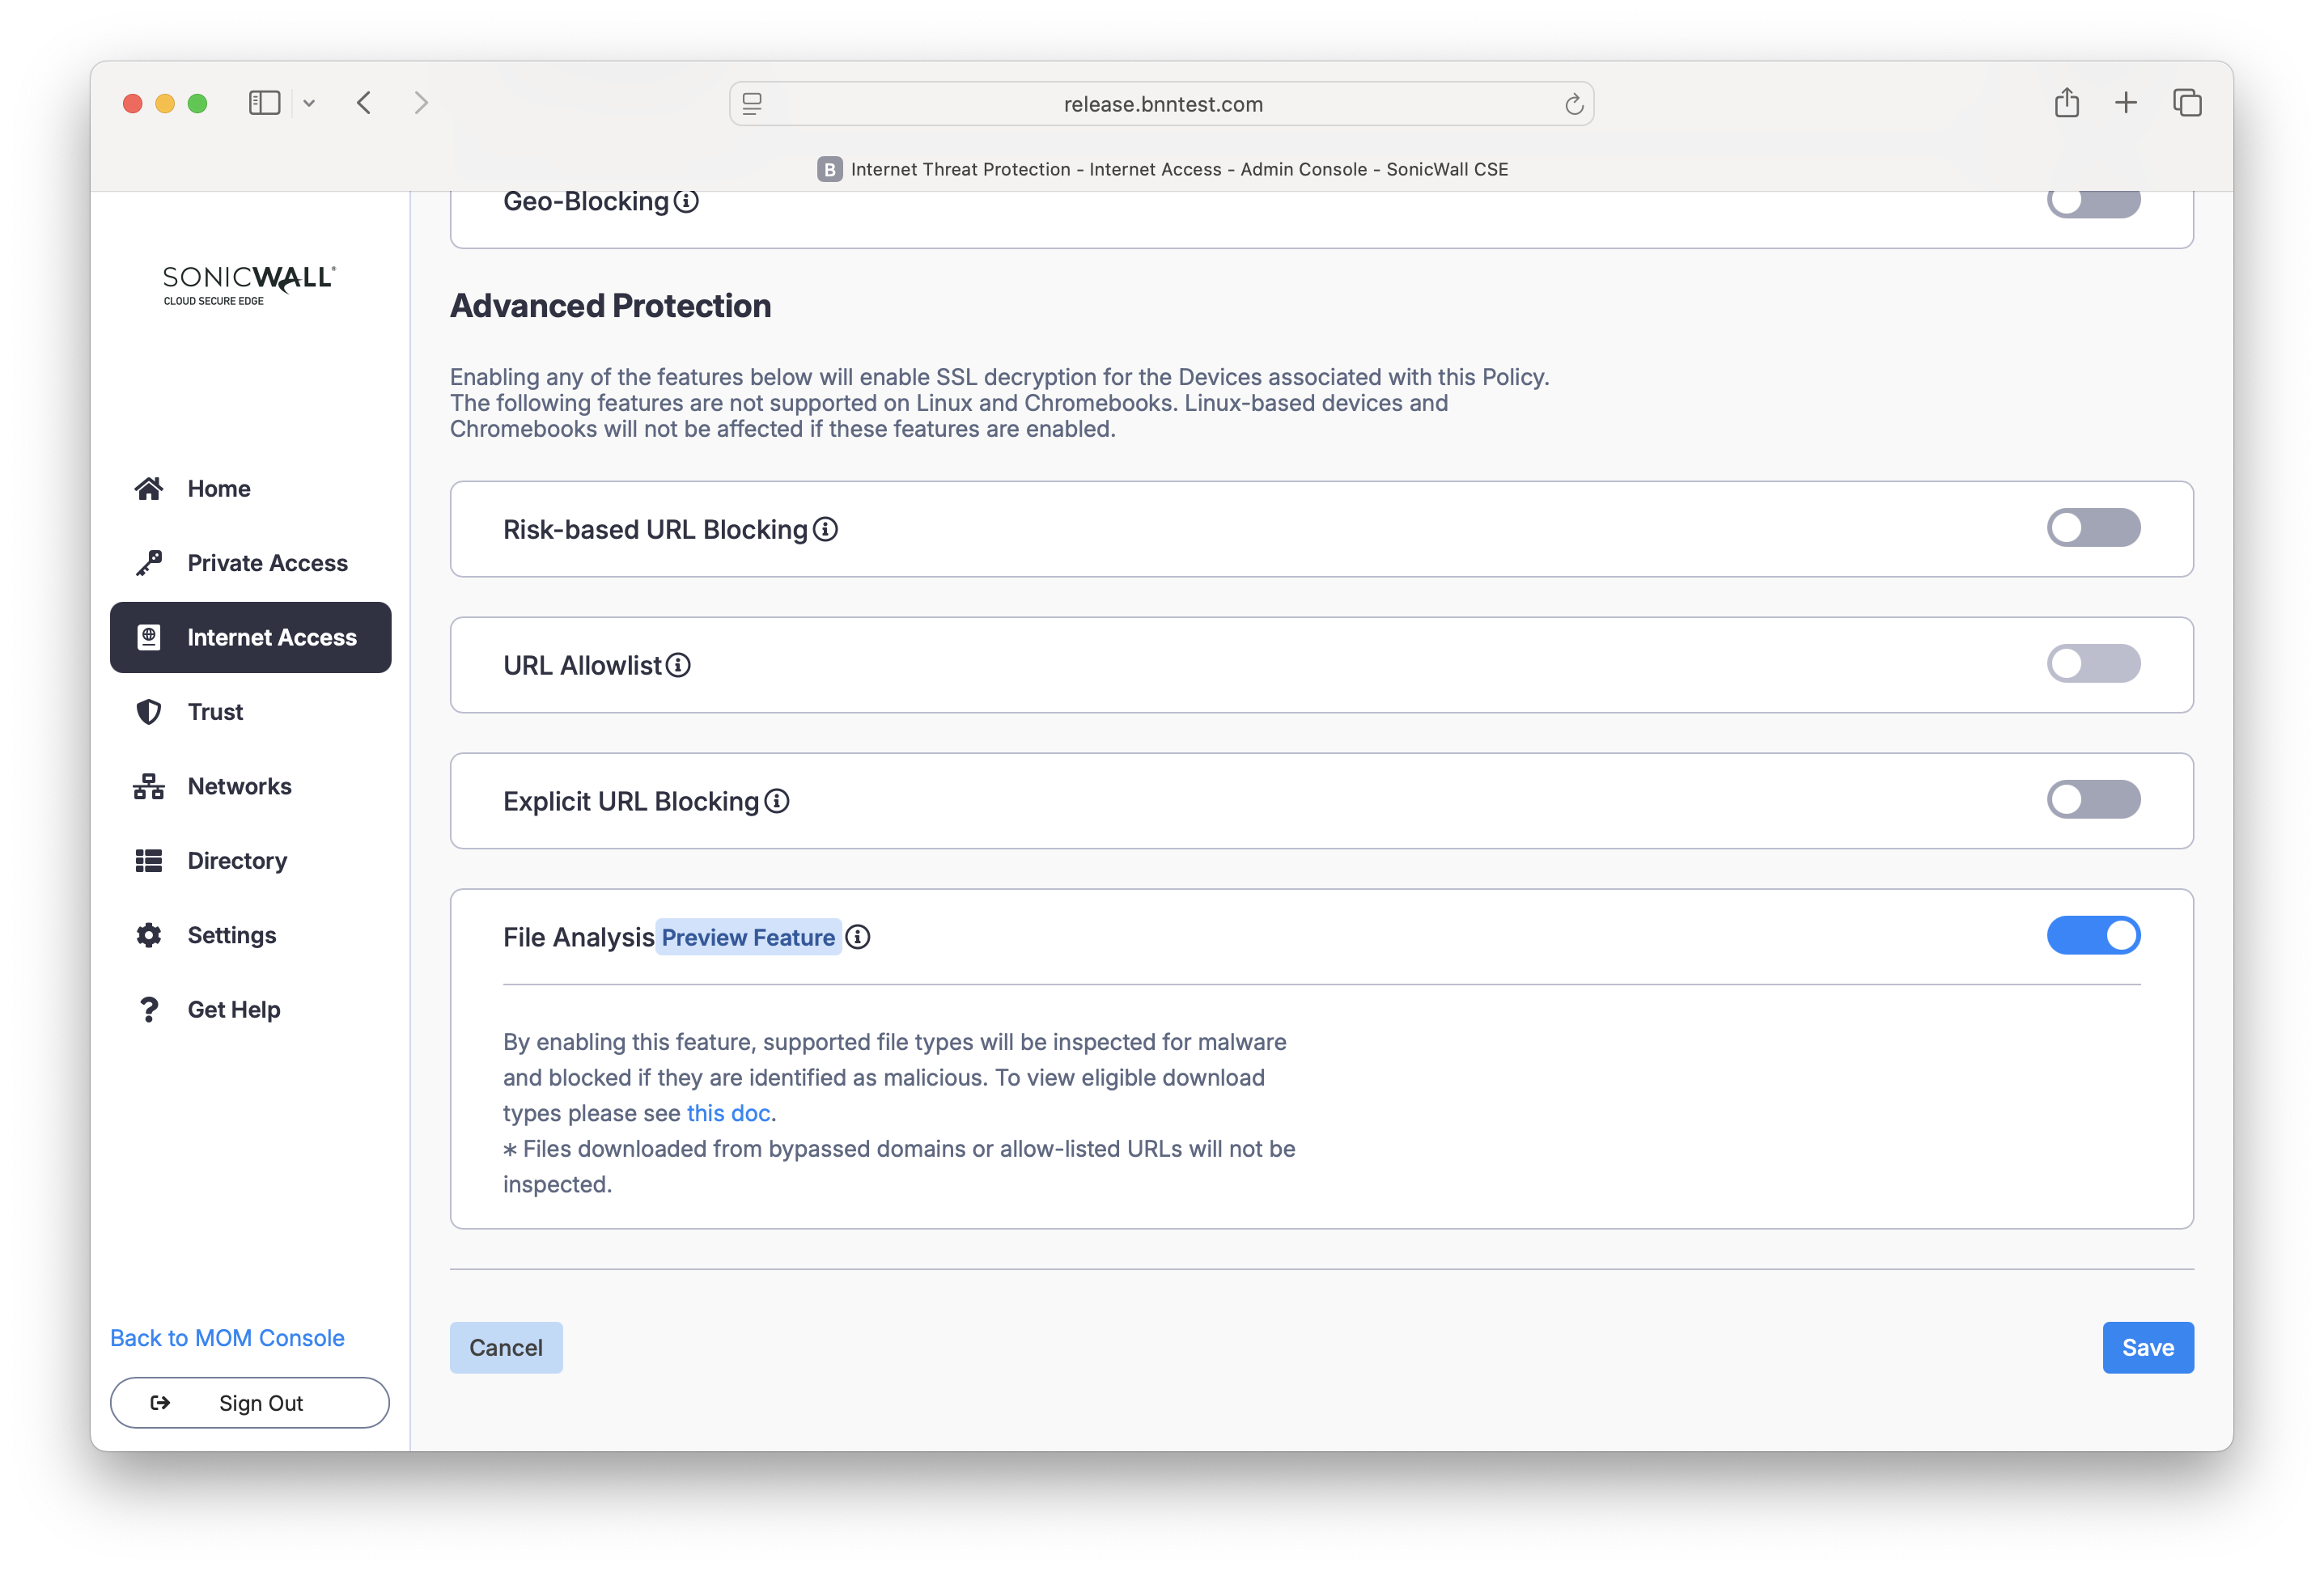Click the Save button
This screenshot has width=2324, height=1571.
tap(2147, 1347)
